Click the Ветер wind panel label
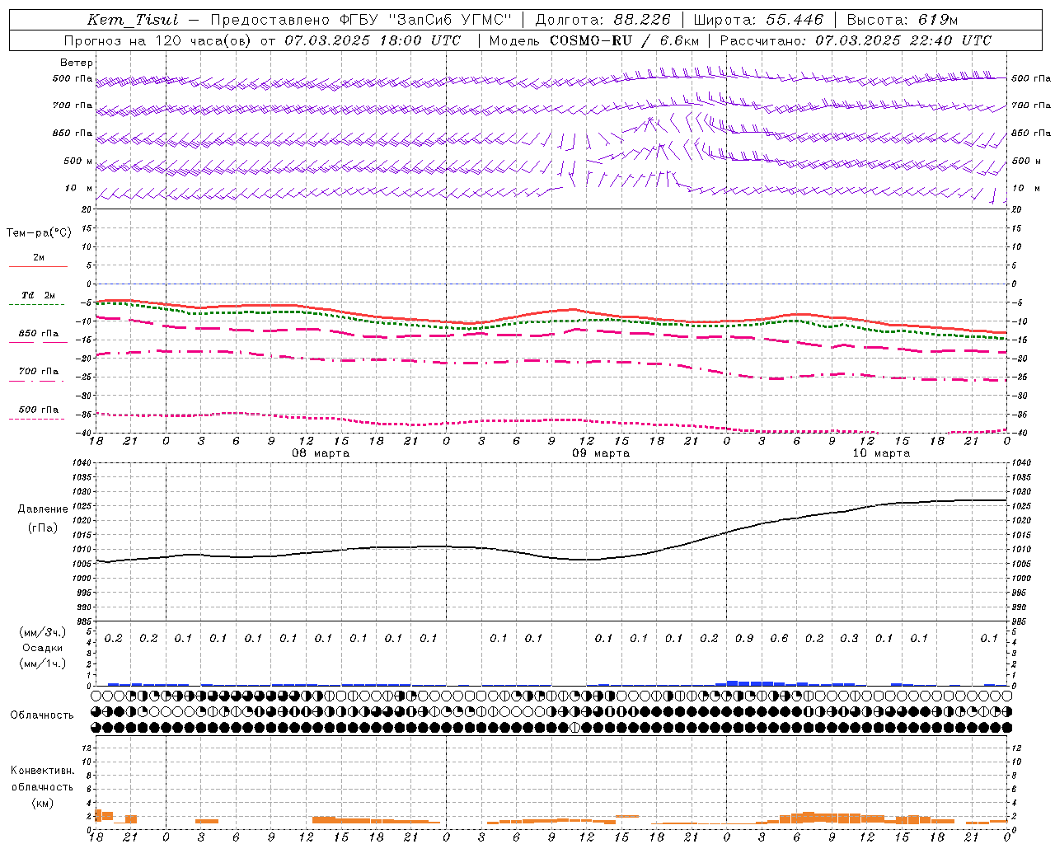The height and width of the screenshot is (844, 1055). coord(77,63)
